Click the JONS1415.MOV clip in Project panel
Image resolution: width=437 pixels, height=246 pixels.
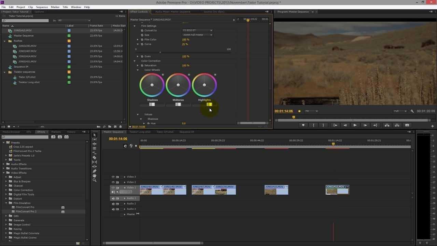pyautogui.click(x=23, y=30)
